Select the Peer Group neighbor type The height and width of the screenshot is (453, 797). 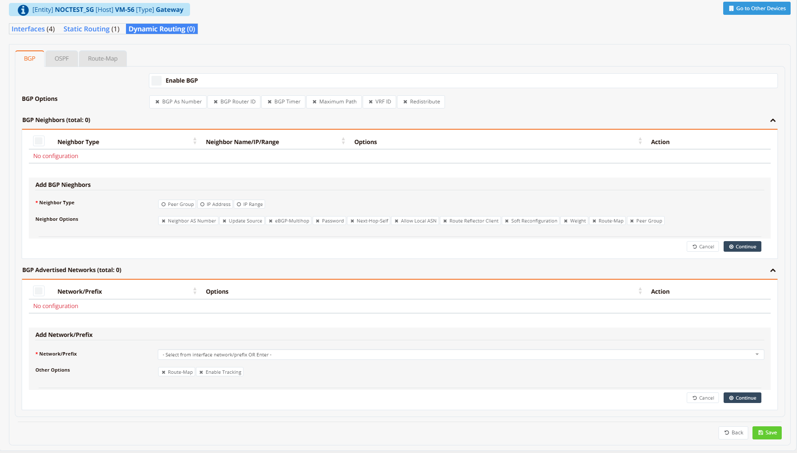tap(177, 204)
